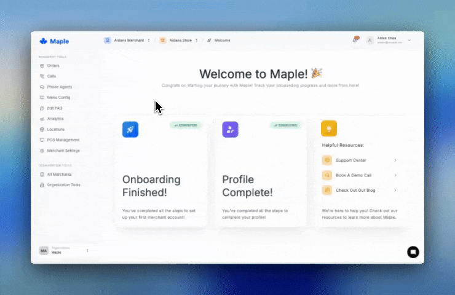Click the Edit FAQ icon

click(x=42, y=108)
